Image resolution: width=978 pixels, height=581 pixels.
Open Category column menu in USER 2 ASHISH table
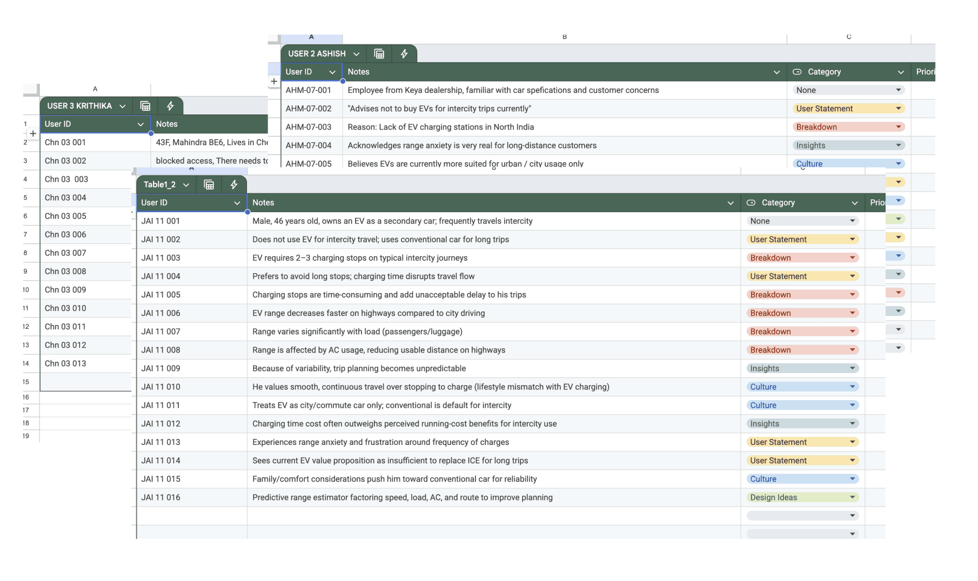tap(901, 72)
